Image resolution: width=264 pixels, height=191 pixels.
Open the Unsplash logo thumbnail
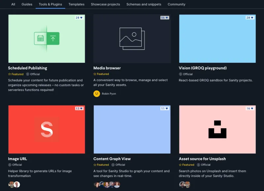[217, 129]
